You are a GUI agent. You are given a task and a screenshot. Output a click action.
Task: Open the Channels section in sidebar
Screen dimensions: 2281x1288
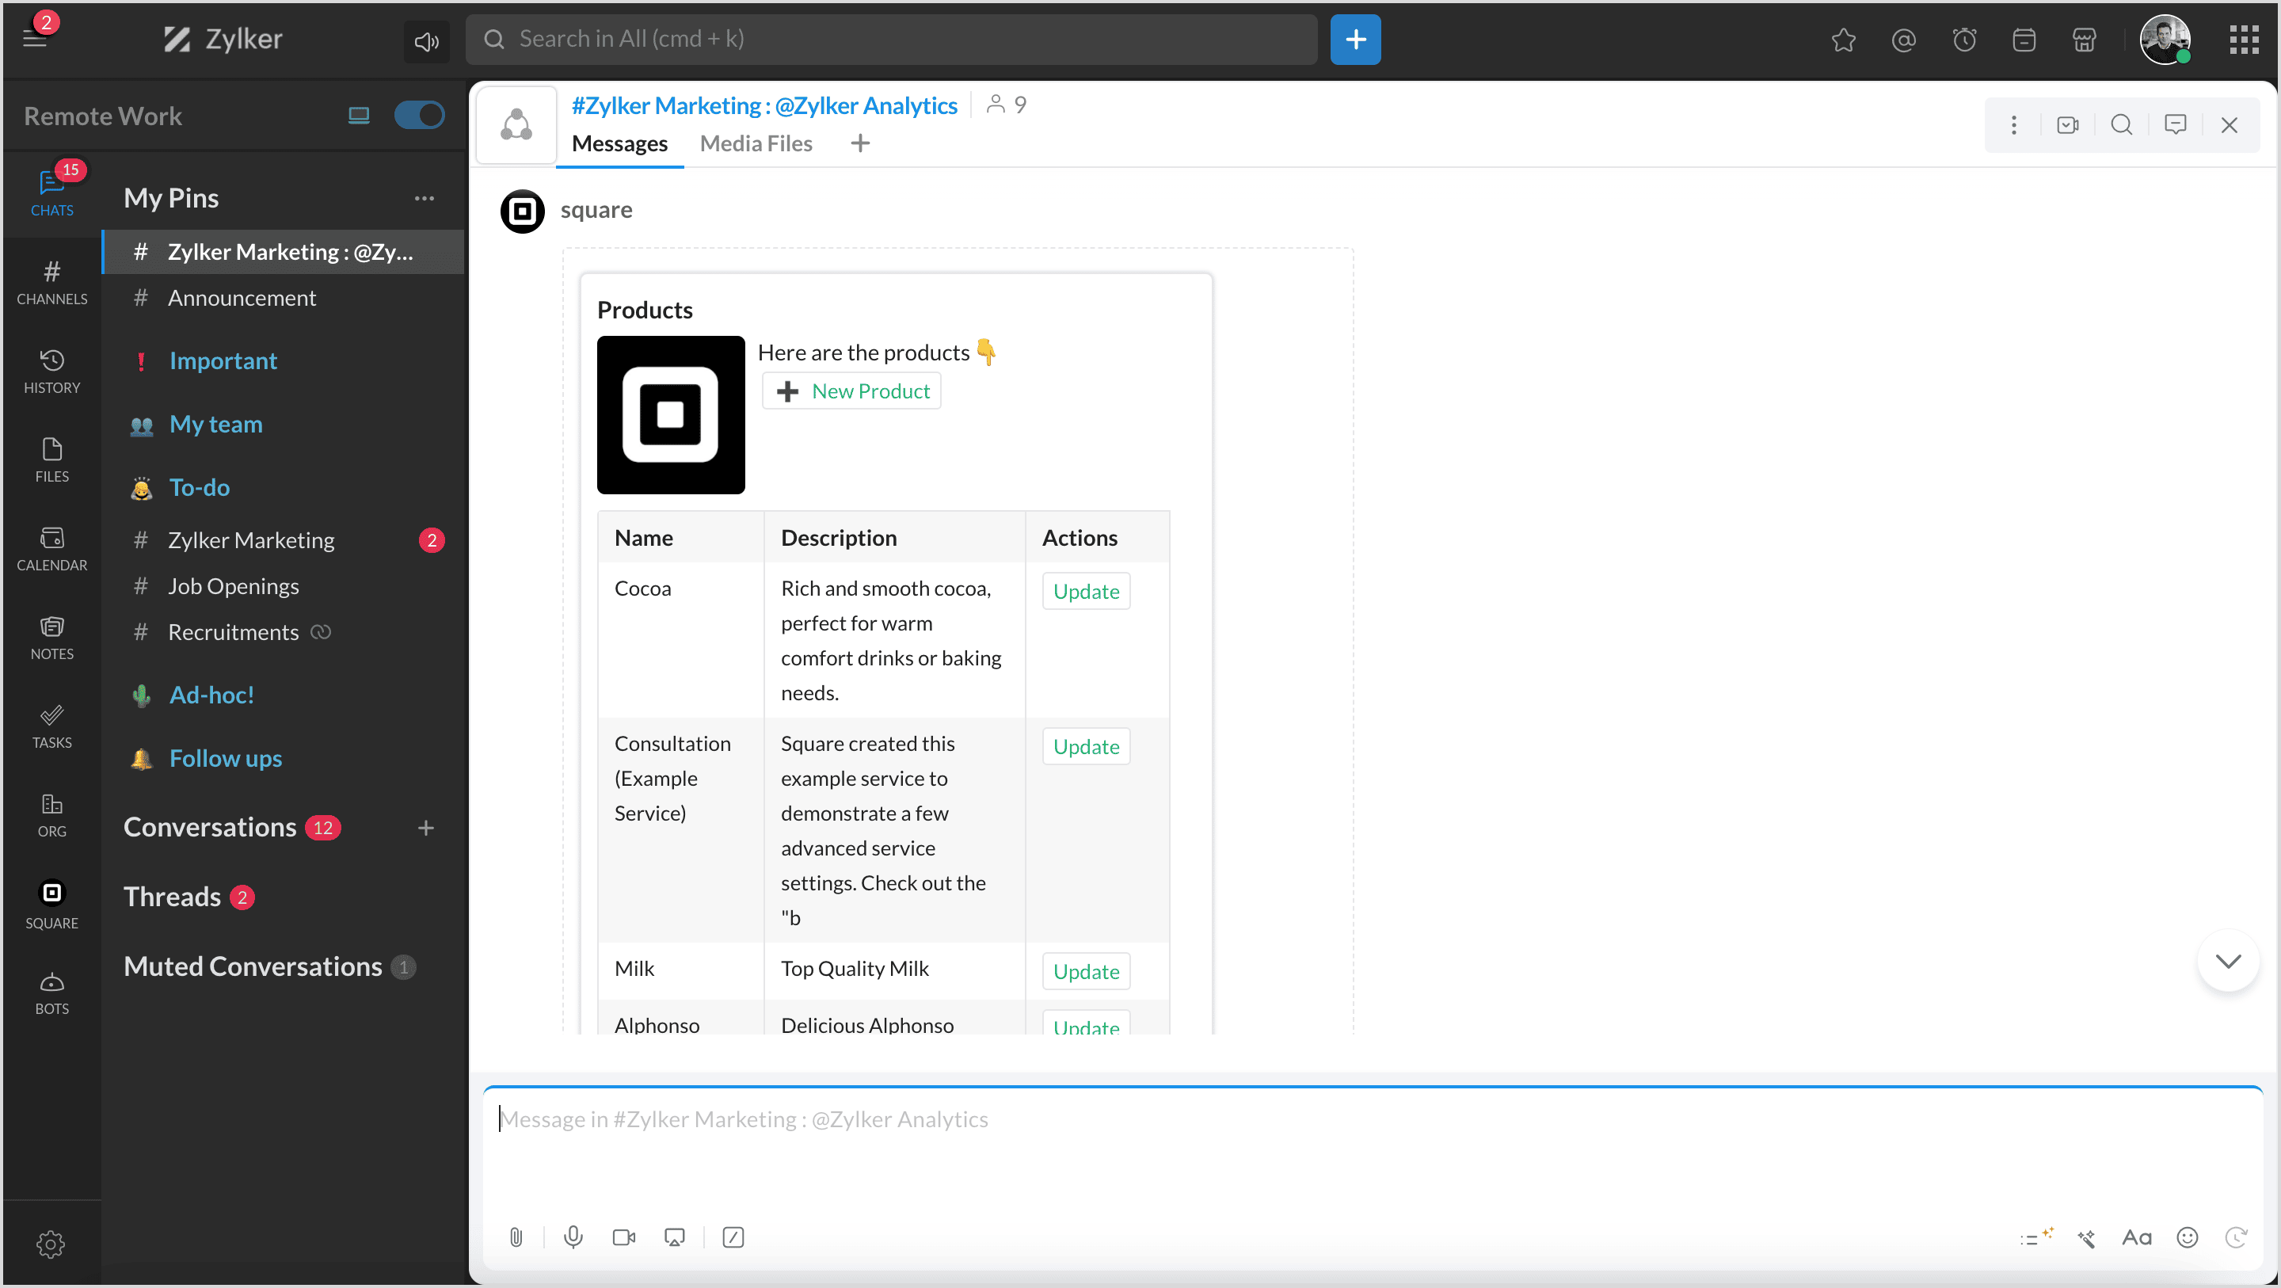tap(51, 282)
